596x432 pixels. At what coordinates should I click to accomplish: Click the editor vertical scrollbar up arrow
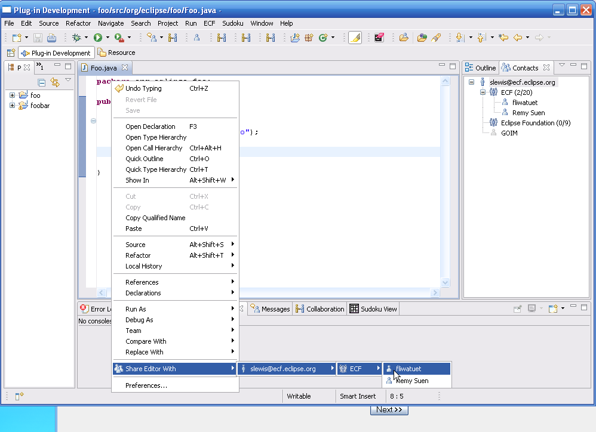tap(445, 81)
